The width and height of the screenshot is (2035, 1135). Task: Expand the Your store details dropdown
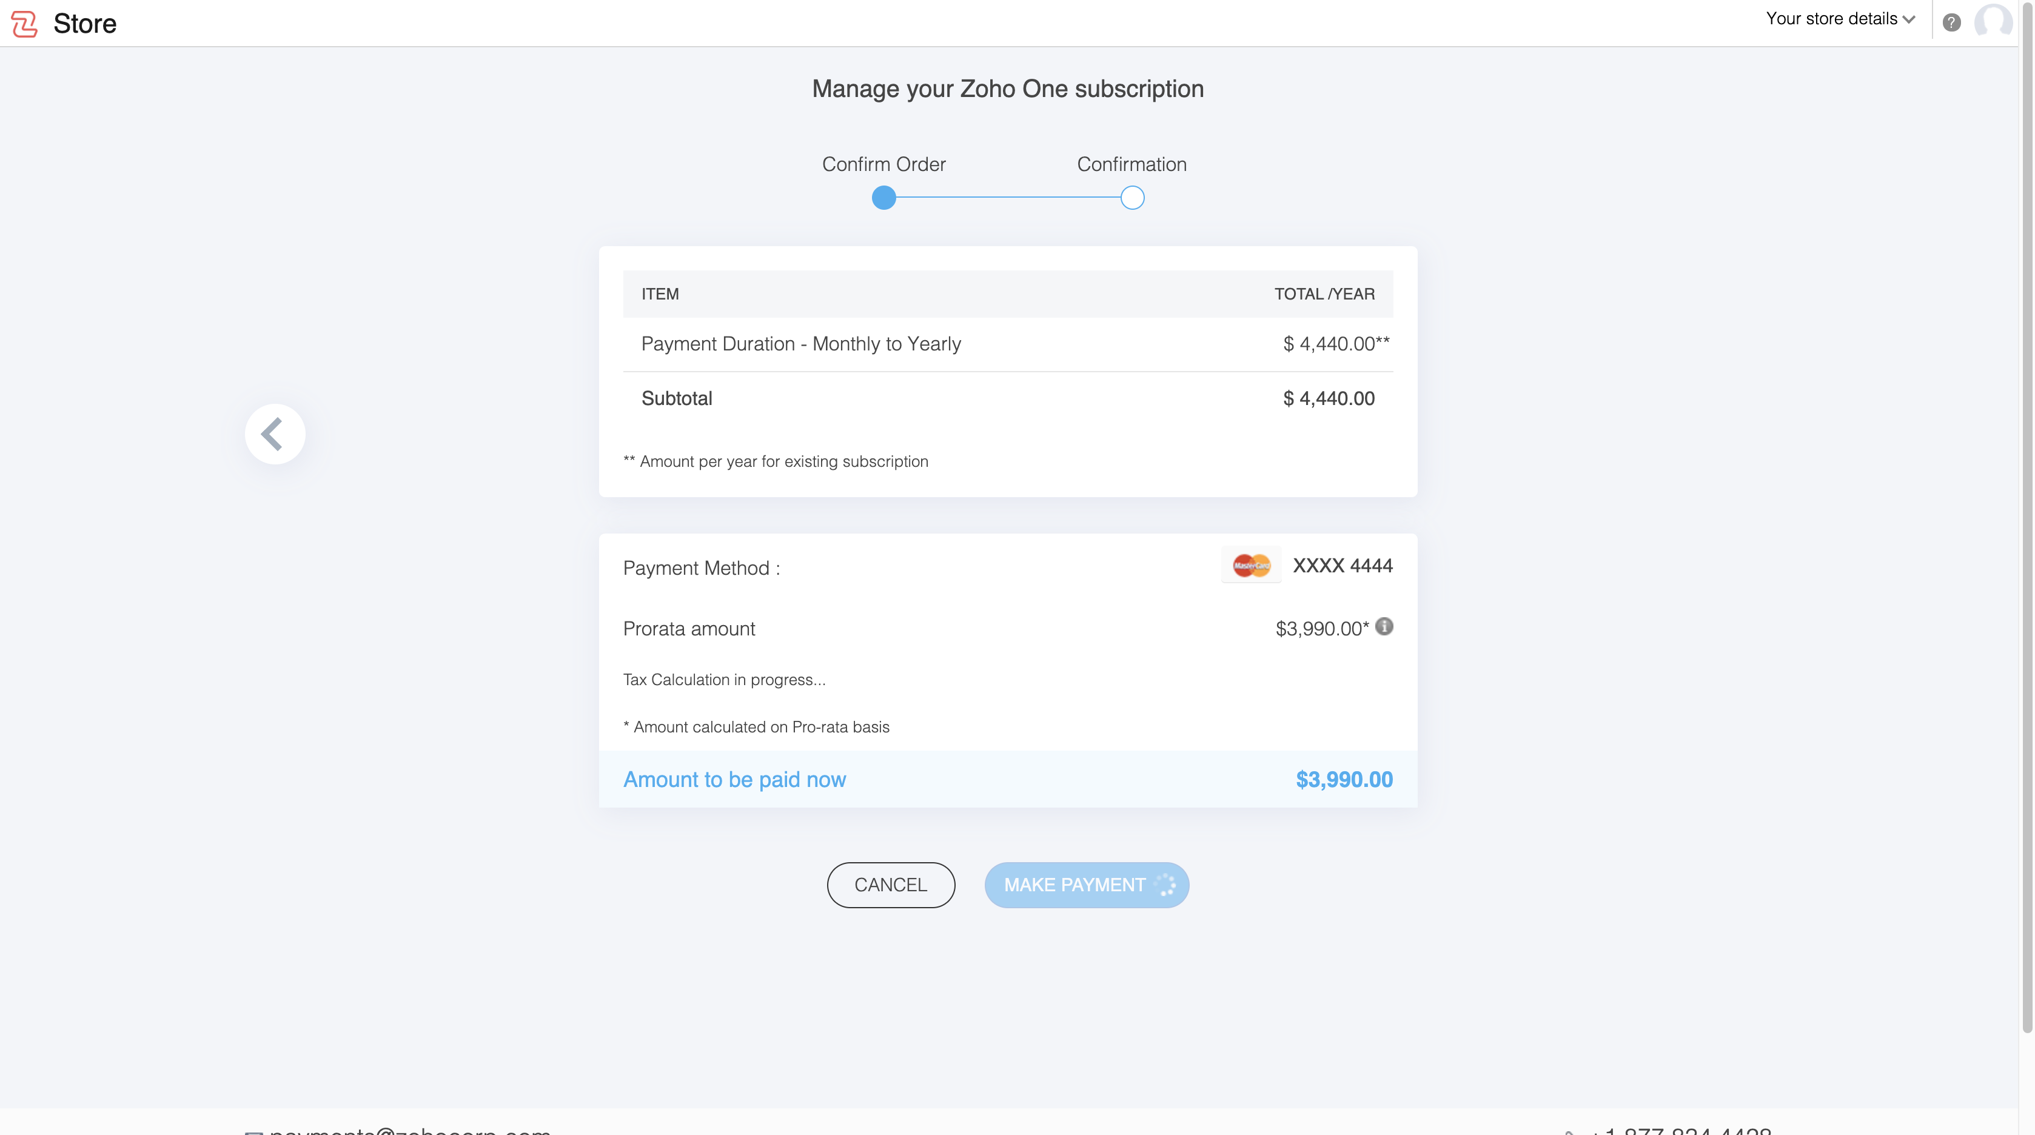1840,19
